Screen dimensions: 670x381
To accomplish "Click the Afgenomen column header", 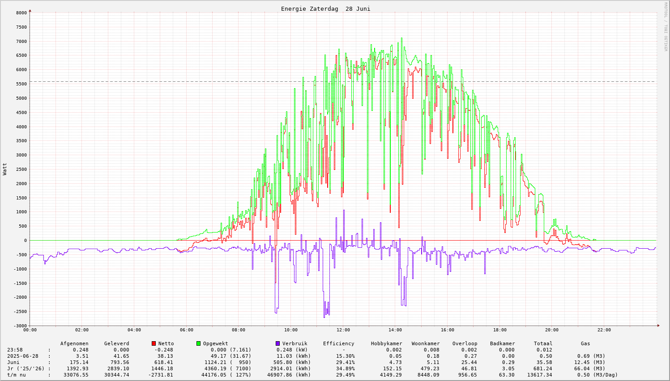I will [x=74, y=343].
